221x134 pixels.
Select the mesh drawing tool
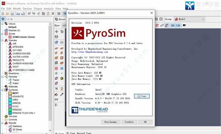(x=56, y=42)
